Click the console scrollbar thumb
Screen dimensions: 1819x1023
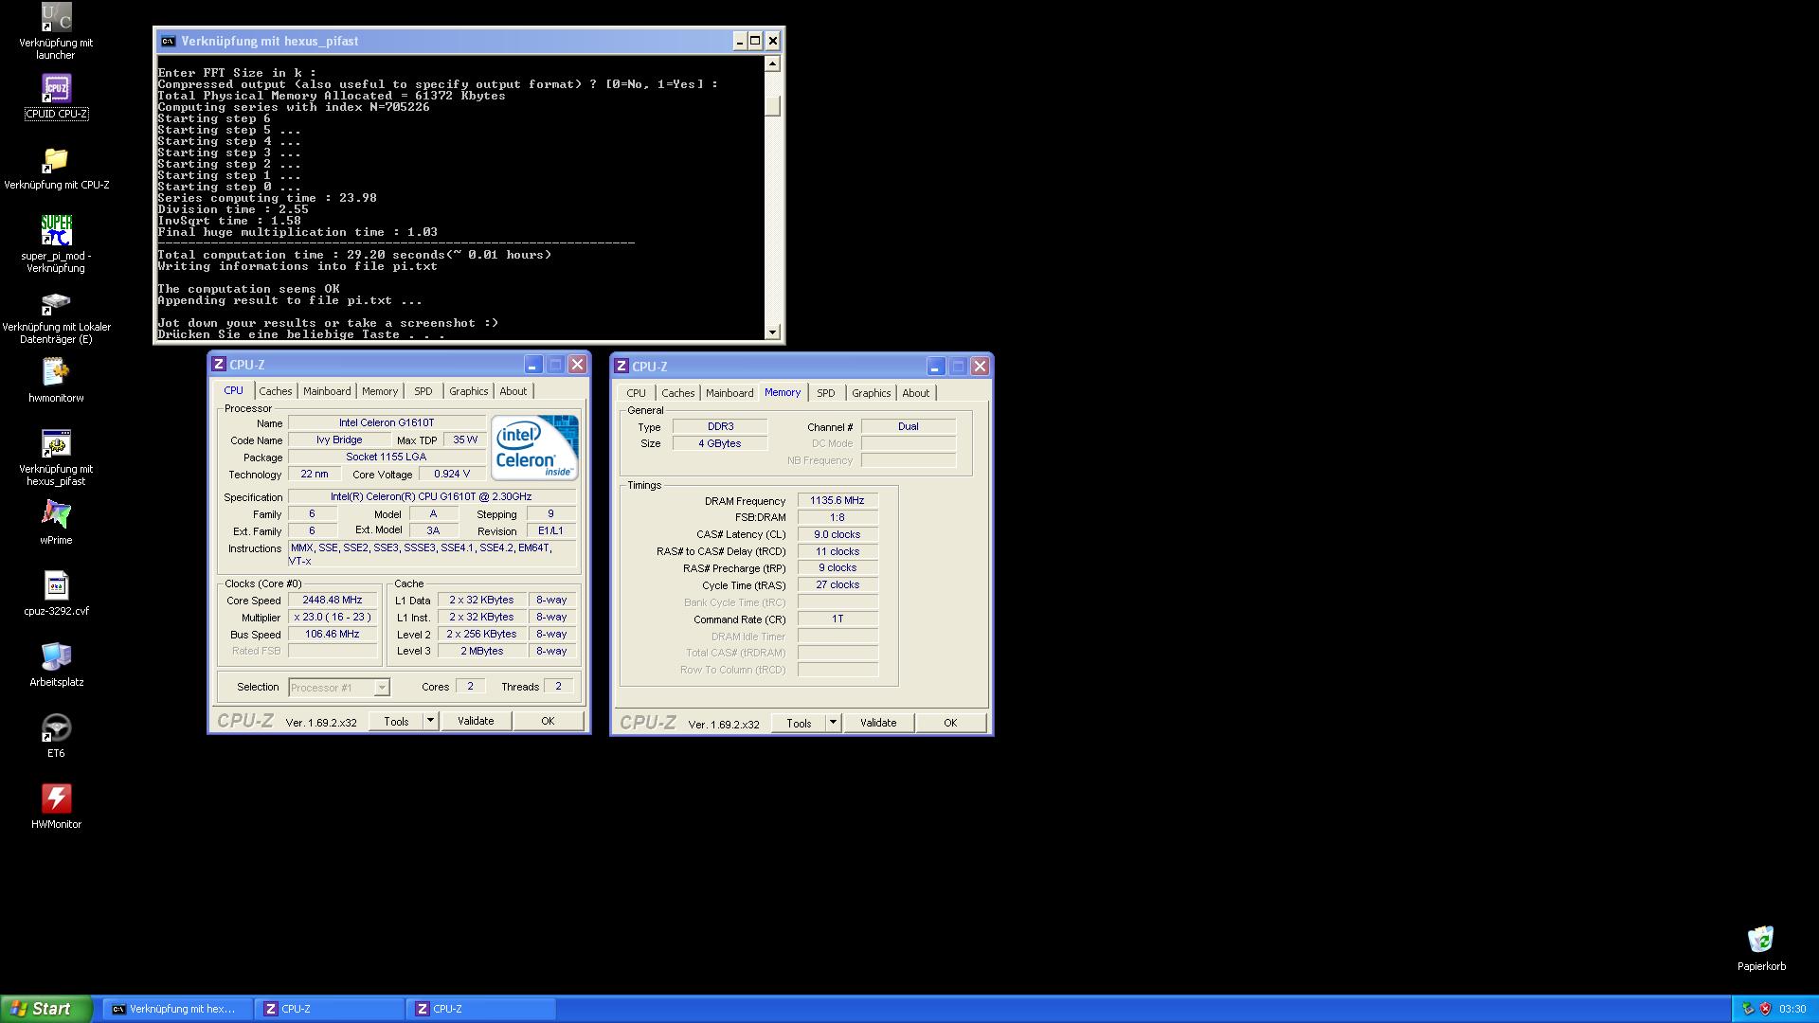[x=772, y=106]
